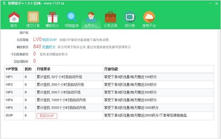The width and height of the screenshot is (221, 139).
Task: Click the discount 8 cell in VIP5 row
Action: [29, 108]
